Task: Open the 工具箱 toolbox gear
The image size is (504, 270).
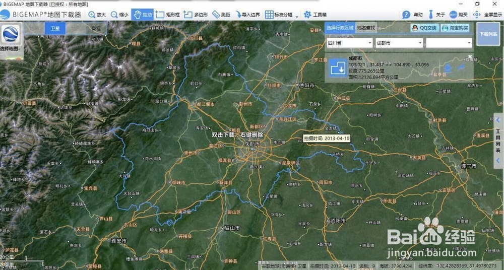Action: [x=315, y=15]
